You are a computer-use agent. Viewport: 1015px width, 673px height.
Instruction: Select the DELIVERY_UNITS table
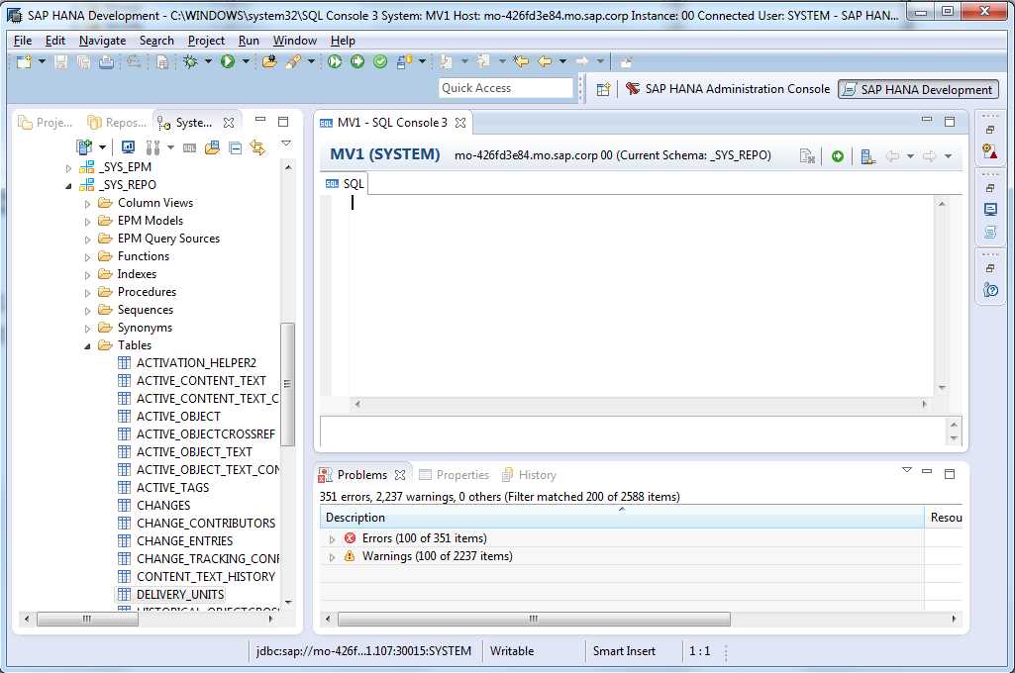[x=180, y=594]
